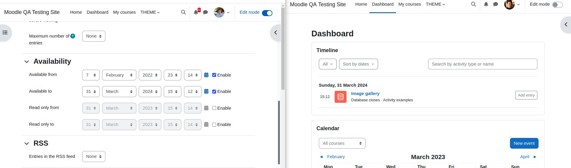Collapse the Availability section
The height and width of the screenshot is (168, 571).
click(26, 62)
